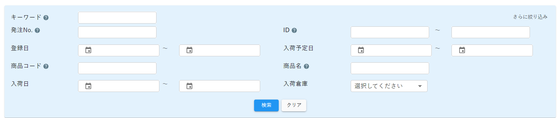560x118 pixels.
Task: Open calendar for 登録日 end date
Action: pyautogui.click(x=189, y=50)
